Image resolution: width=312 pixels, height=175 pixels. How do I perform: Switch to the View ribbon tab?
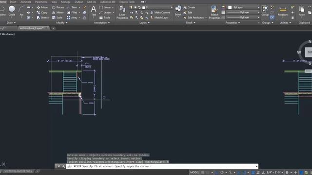point(54,2)
